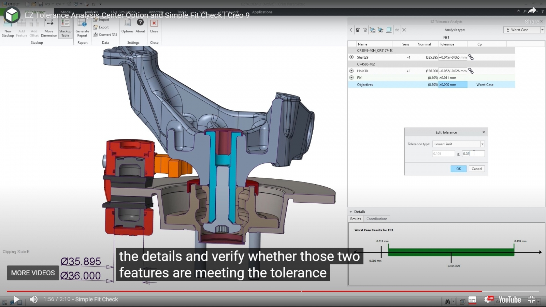The height and width of the screenshot is (307, 546).
Task: Select the Fit1 radio button
Action: pos(351,78)
